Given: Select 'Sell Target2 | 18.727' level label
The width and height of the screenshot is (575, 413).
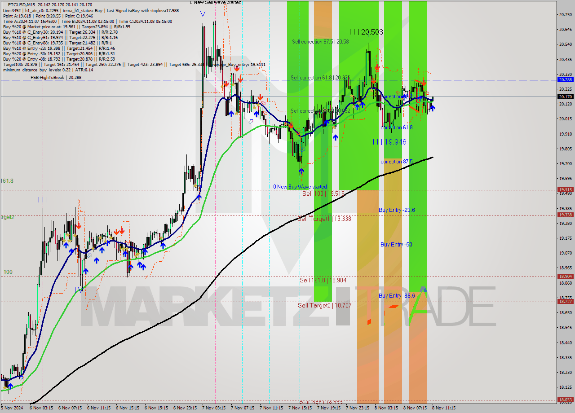Looking at the screenshot, I should [x=324, y=305].
